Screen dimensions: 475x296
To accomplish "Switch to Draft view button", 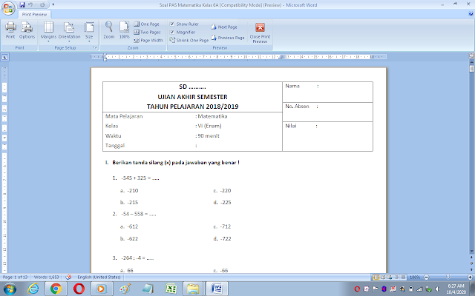I will point(403,277).
